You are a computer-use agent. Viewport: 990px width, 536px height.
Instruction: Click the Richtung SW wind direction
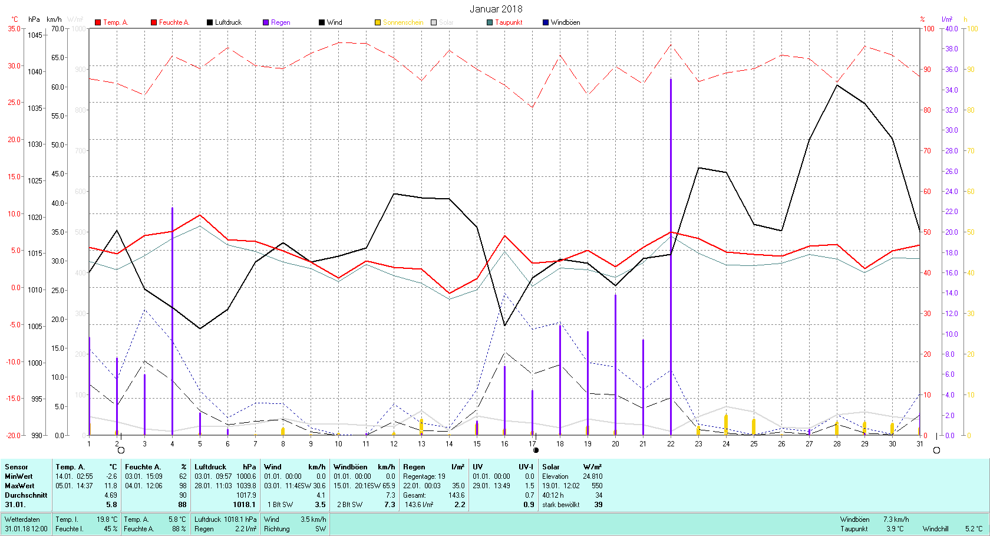coord(295,529)
